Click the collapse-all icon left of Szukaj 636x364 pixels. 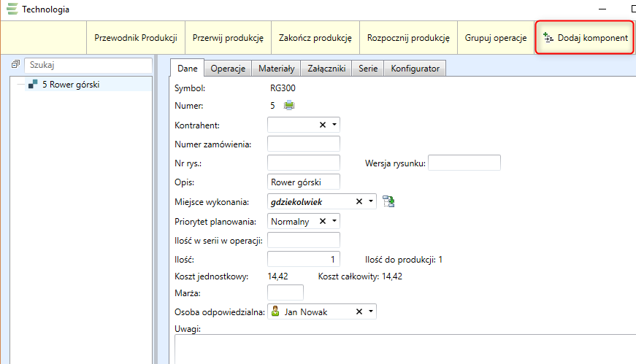pyautogui.click(x=15, y=66)
